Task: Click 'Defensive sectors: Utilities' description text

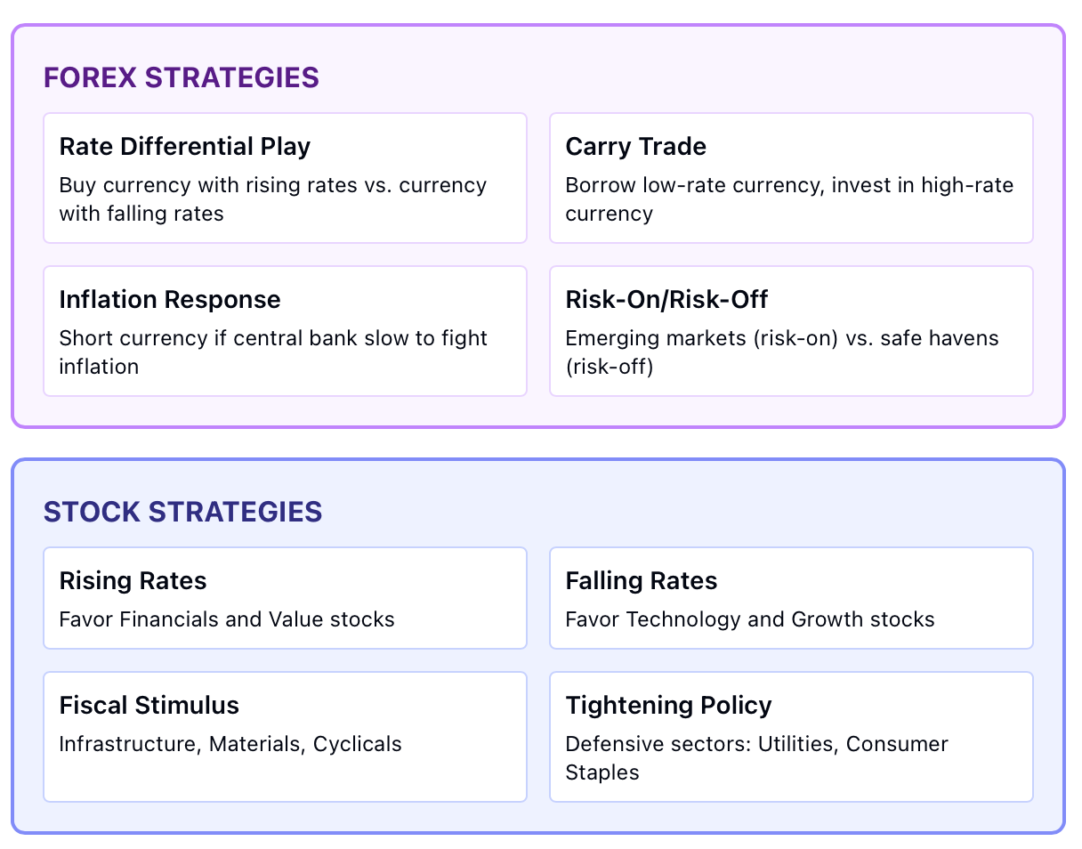Action: click(x=757, y=758)
